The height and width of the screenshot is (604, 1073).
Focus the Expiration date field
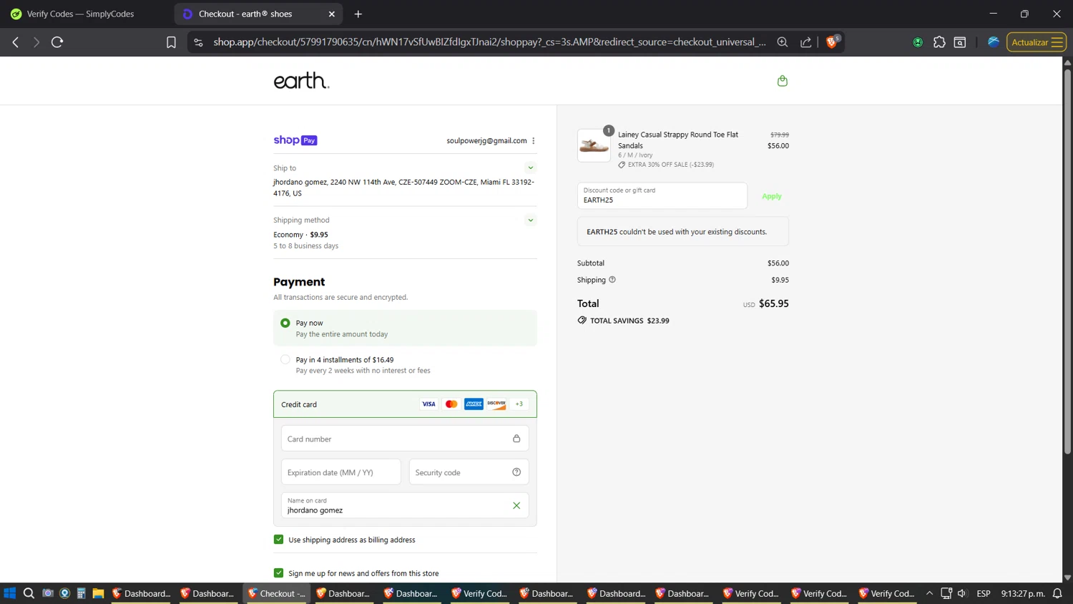(341, 472)
